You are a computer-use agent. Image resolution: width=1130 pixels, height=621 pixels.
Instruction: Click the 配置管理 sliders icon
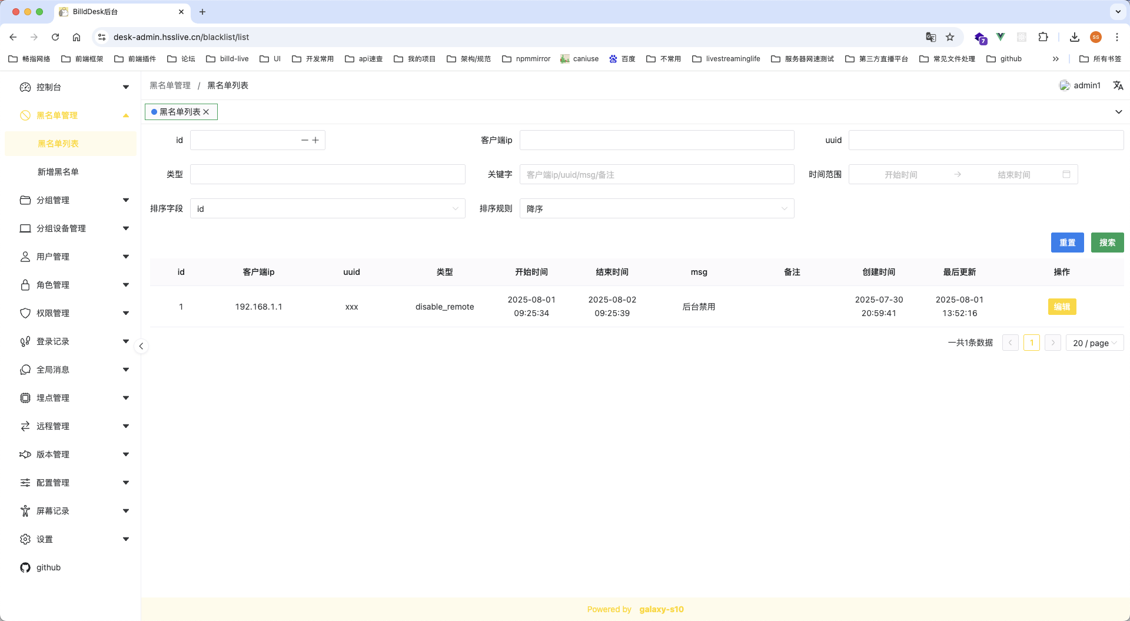coord(25,483)
